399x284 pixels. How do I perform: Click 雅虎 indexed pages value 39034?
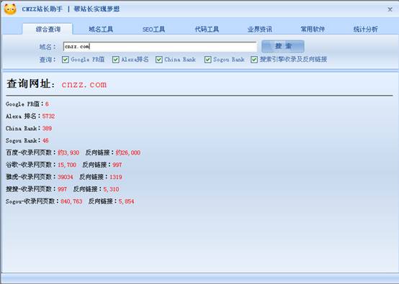65,177
